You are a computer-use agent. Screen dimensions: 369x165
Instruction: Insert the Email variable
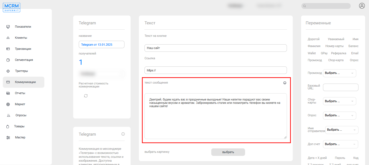(355, 53)
